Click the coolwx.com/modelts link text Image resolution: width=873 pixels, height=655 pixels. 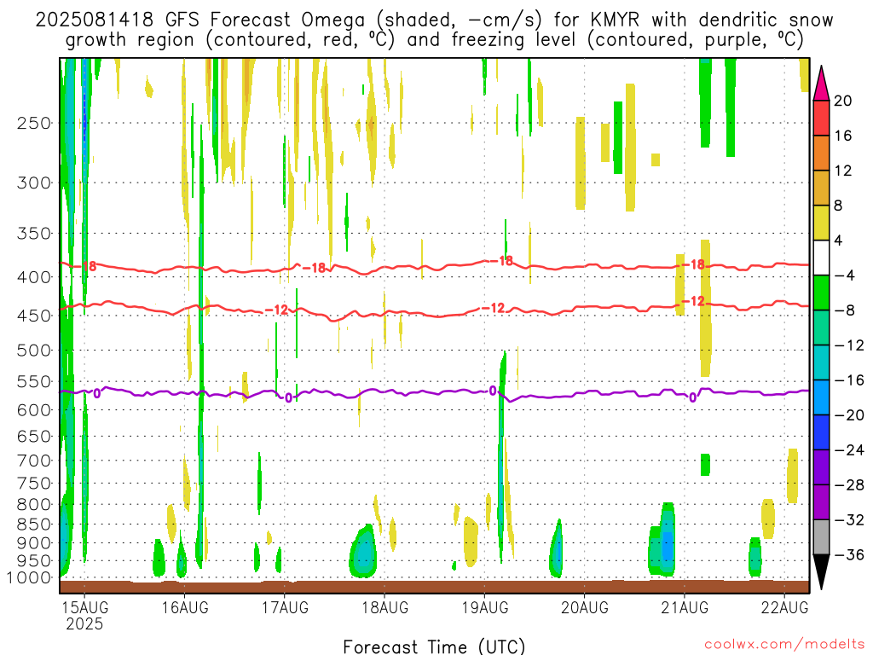click(784, 645)
